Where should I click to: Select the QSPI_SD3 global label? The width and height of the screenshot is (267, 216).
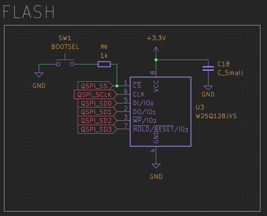[x=96, y=129]
